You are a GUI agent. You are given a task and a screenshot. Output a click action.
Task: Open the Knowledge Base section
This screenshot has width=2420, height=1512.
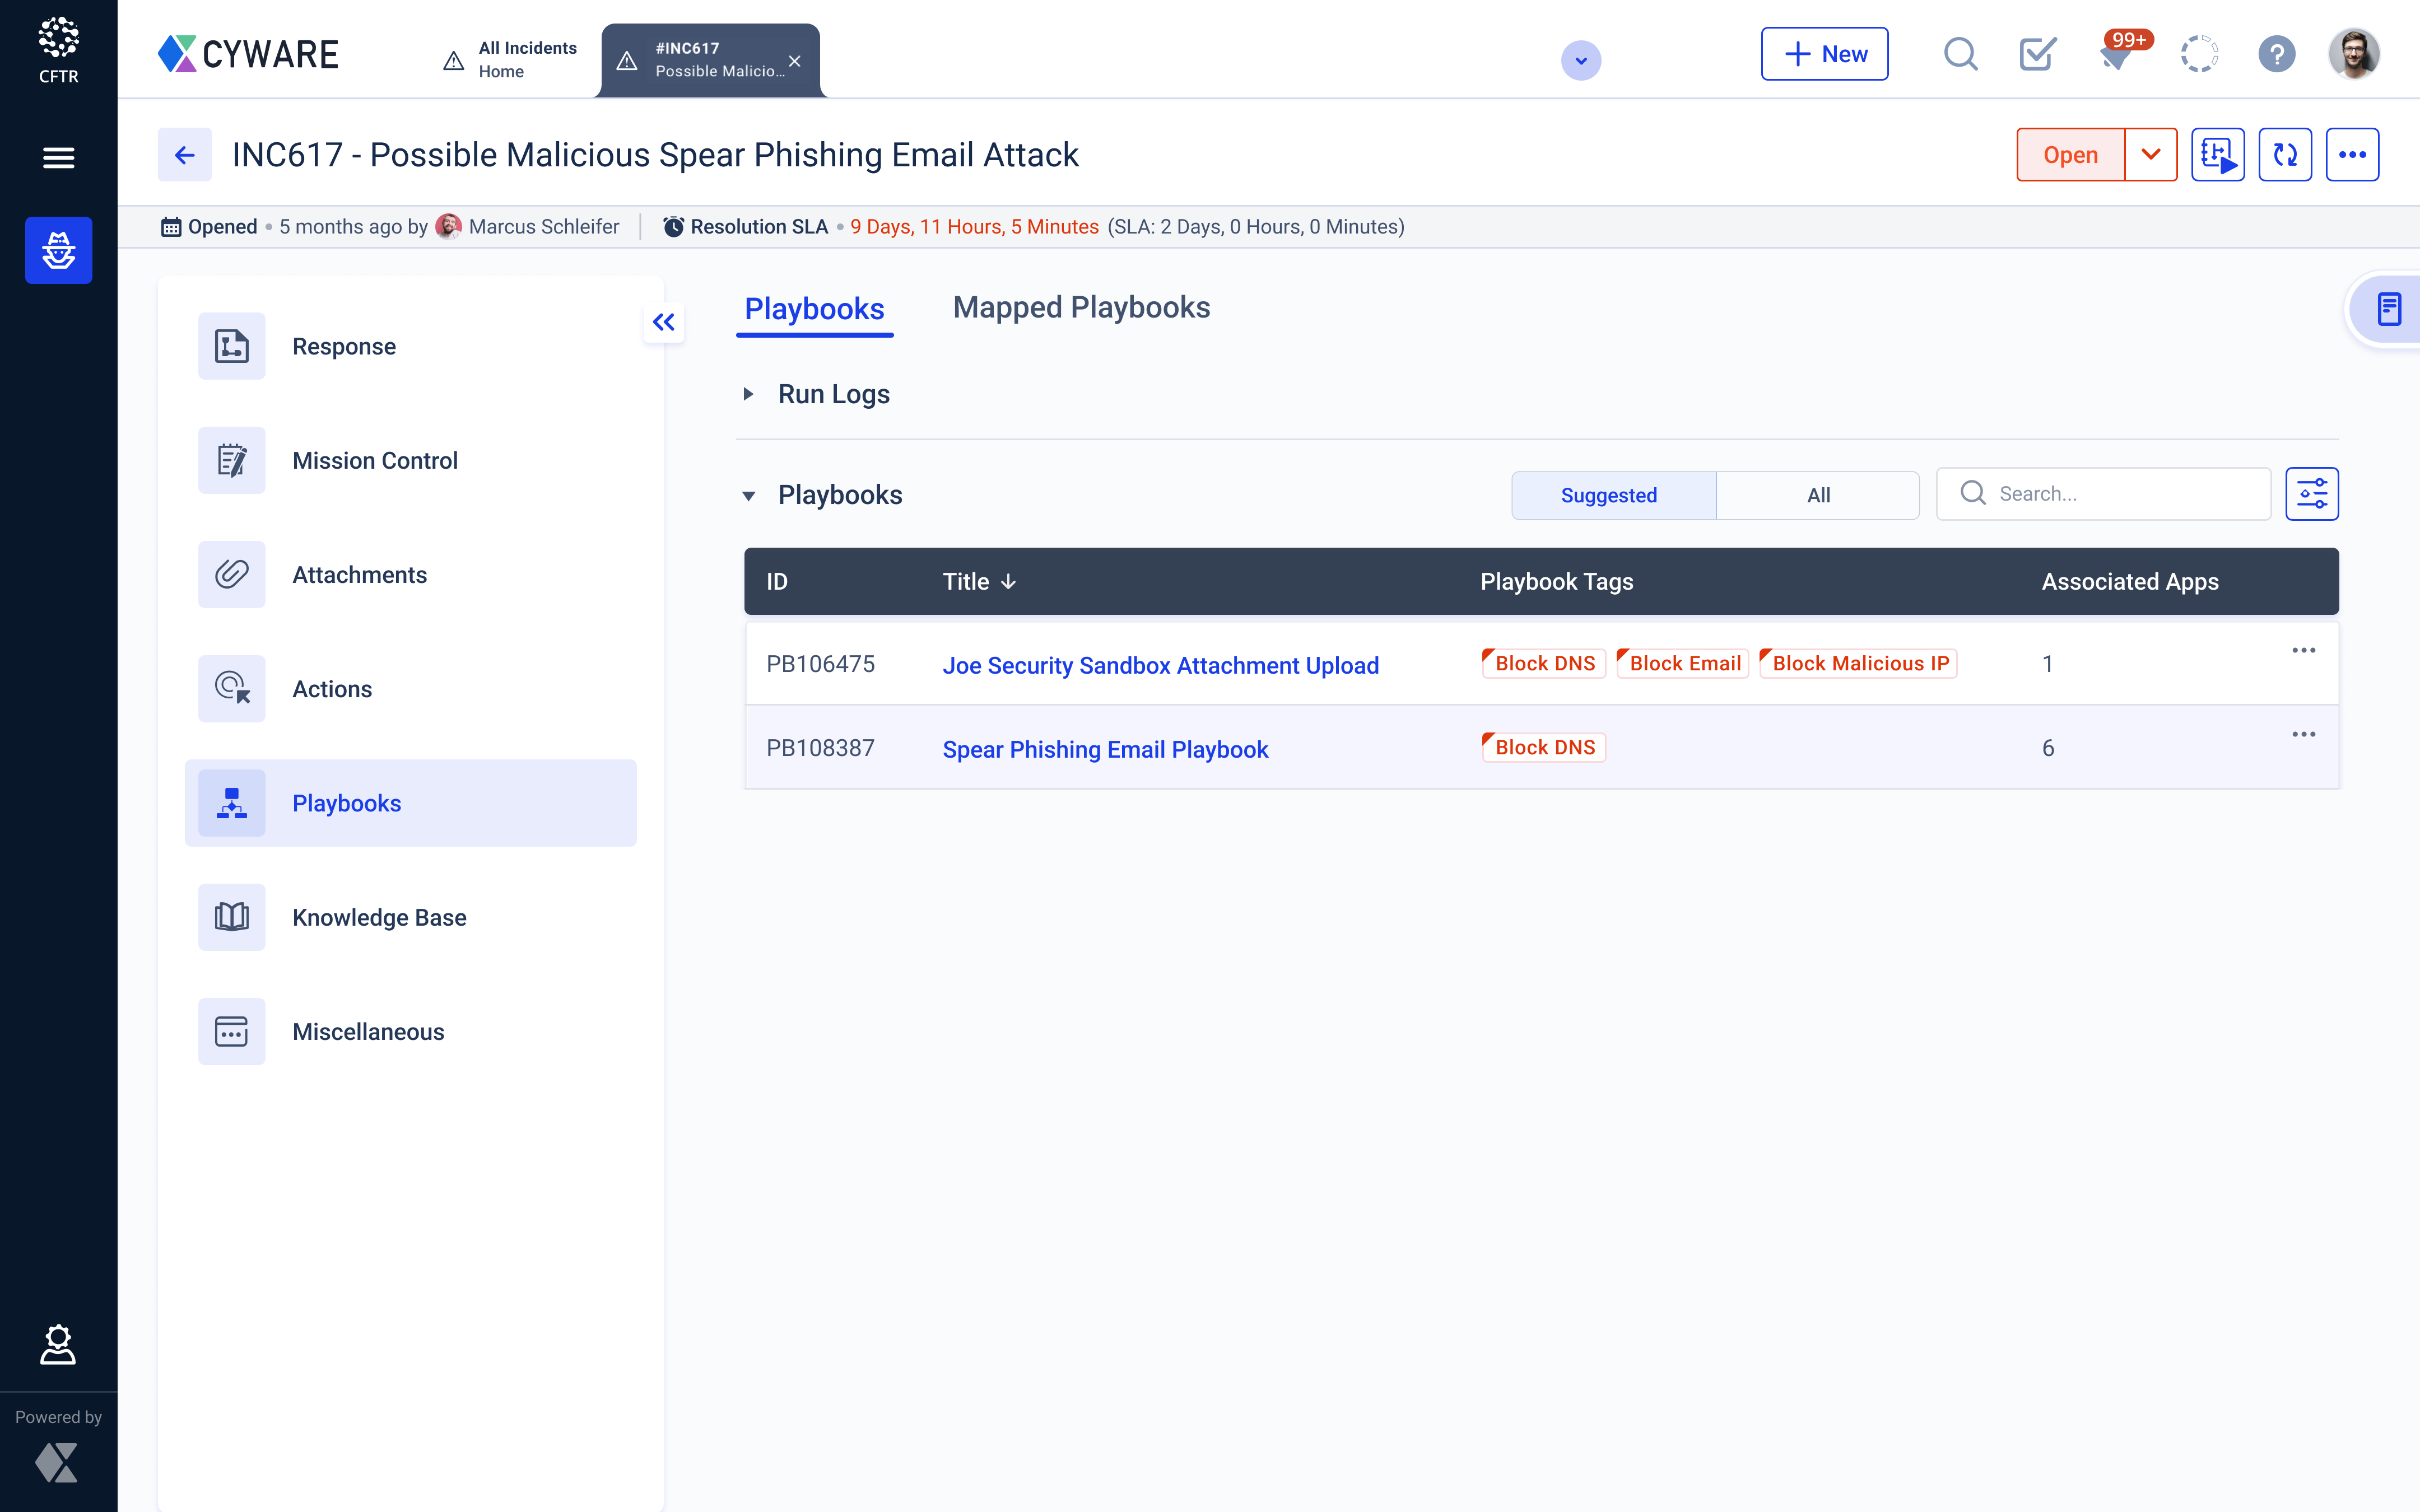click(x=411, y=917)
